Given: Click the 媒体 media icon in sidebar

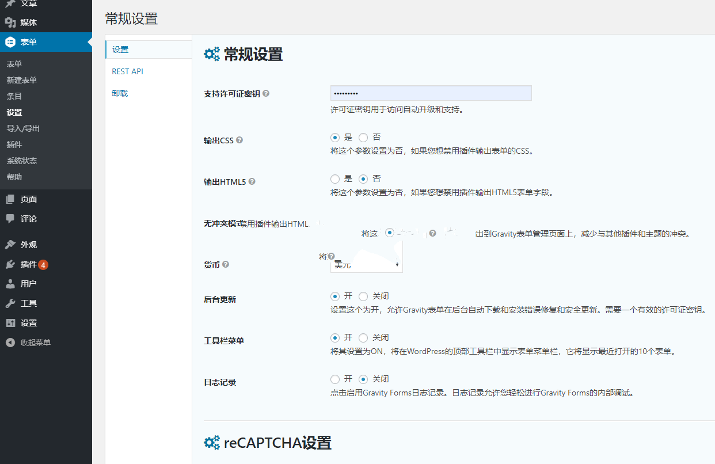Looking at the screenshot, I should pos(10,22).
